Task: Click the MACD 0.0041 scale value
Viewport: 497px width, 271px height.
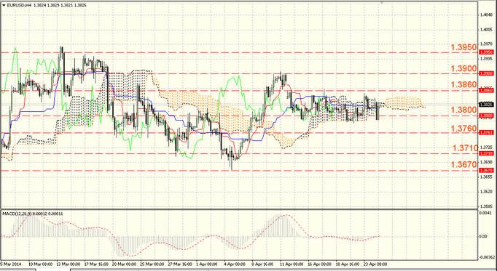Action: coord(488,213)
